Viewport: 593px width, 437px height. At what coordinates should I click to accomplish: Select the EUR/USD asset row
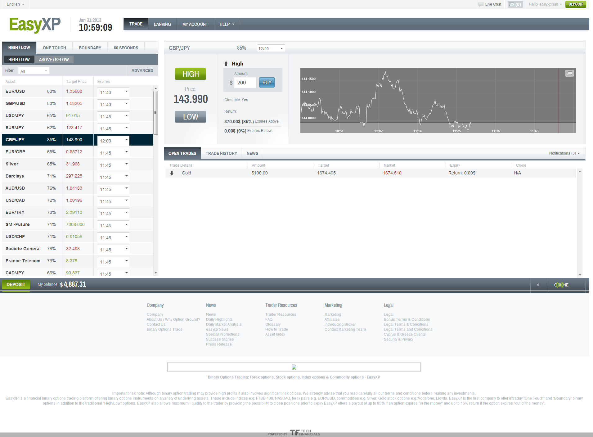coord(78,91)
